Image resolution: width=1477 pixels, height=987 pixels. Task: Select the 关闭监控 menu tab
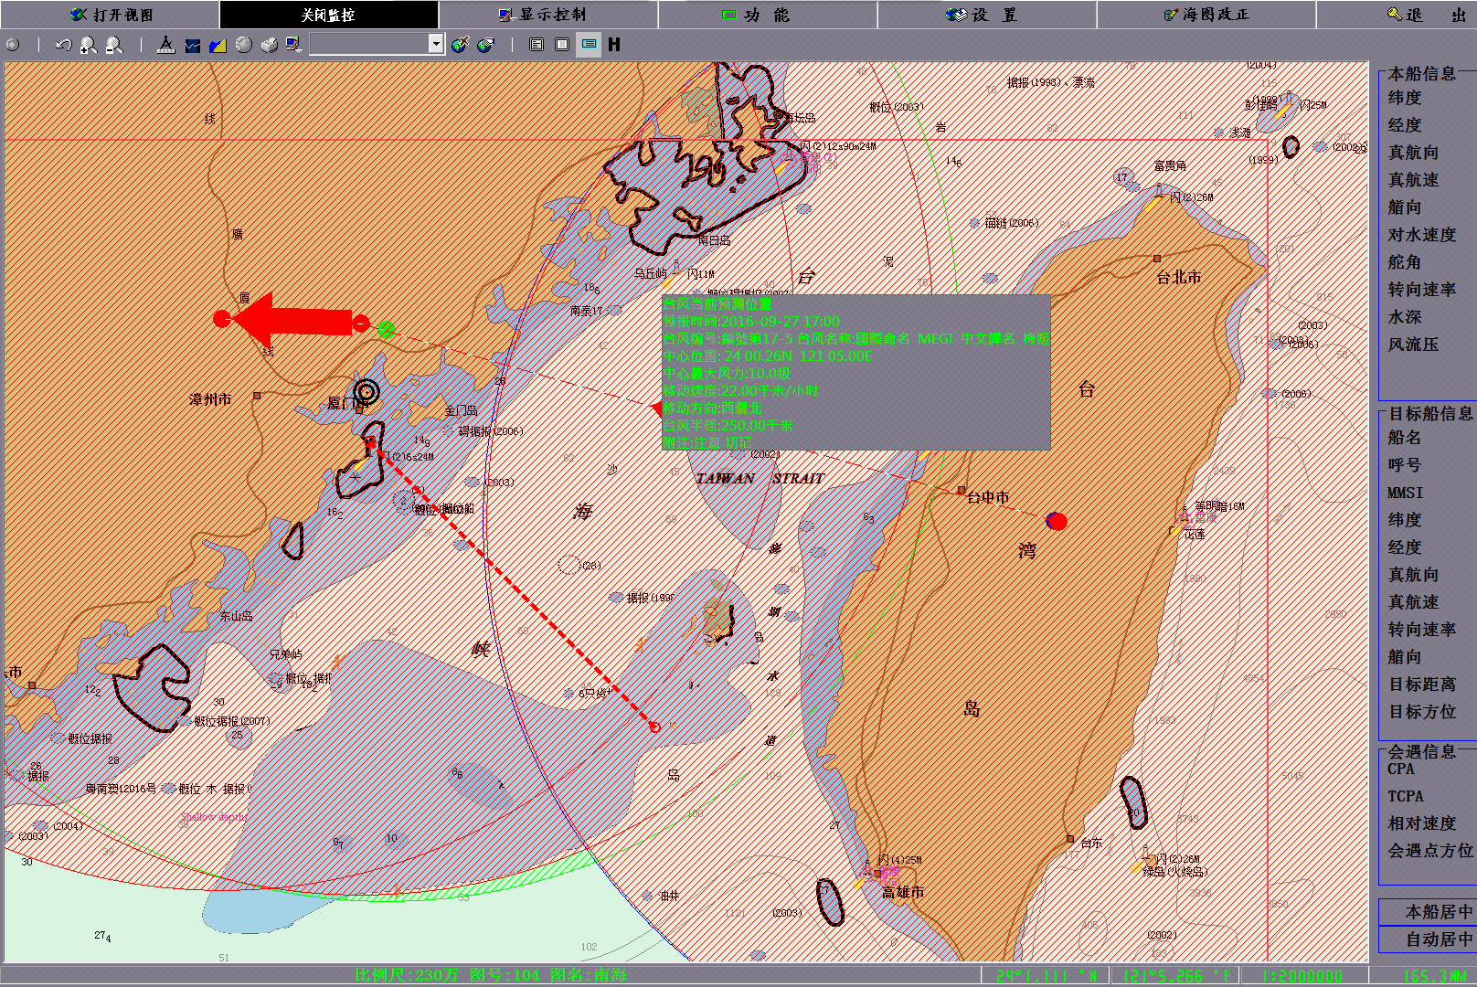329,15
